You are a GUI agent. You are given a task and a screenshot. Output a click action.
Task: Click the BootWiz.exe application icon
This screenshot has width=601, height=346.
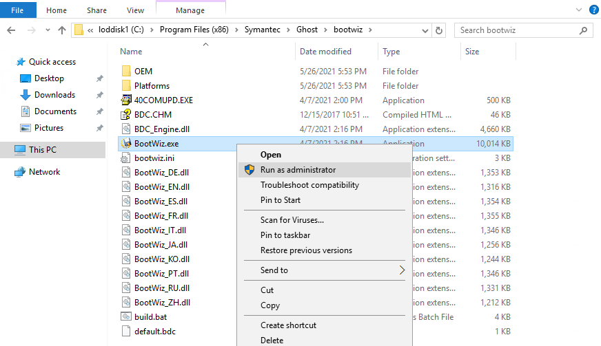pyautogui.click(x=125, y=143)
